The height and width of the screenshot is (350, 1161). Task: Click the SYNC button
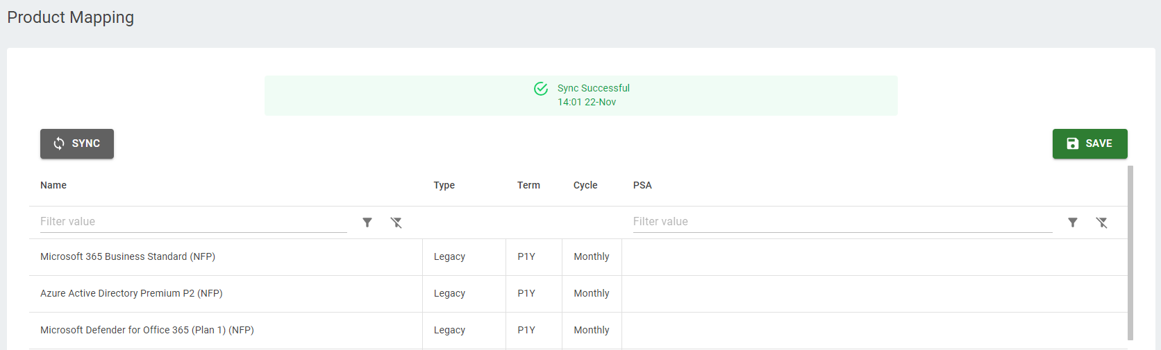pyautogui.click(x=77, y=143)
